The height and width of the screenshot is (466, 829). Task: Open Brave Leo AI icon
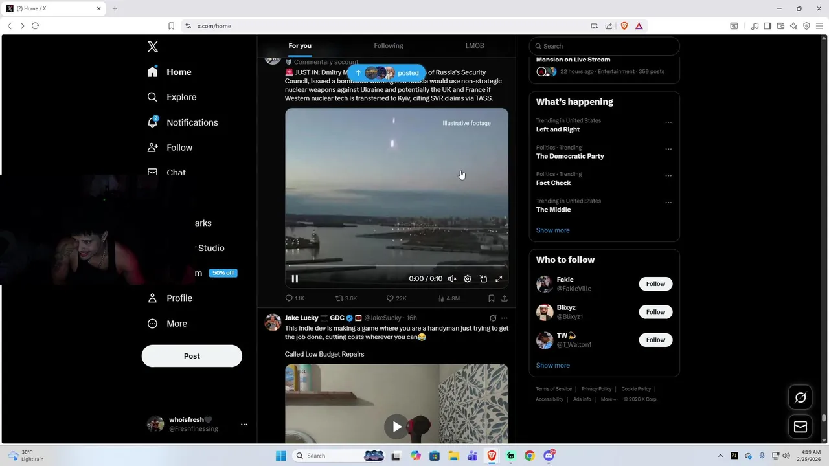pos(793,26)
